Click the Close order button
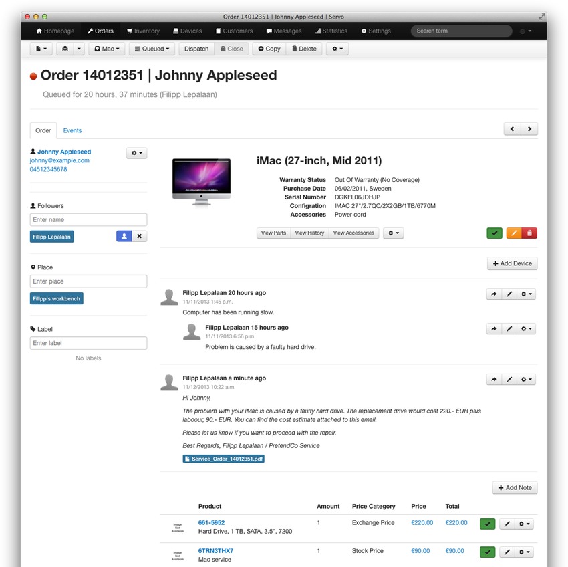Screen dimensions: 568x567 coord(231,49)
